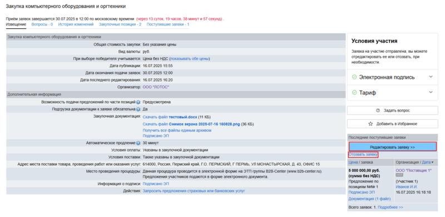Screen dimensions: 445x217
Task: Click the Условия участия heading
Action: coord(374,41)
